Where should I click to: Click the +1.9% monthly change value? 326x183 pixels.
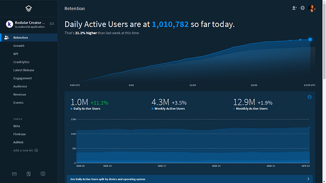265,103
